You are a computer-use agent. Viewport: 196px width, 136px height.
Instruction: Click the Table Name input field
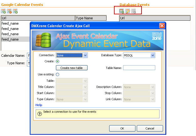(x=139, y=68)
